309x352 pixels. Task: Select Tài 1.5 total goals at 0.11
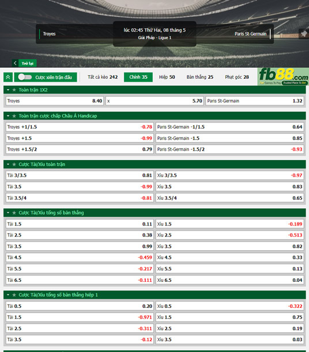[x=80, y=224]
